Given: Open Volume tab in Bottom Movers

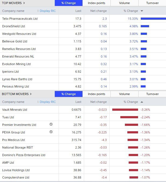Looking at the screenshot, I should (124, 94).
